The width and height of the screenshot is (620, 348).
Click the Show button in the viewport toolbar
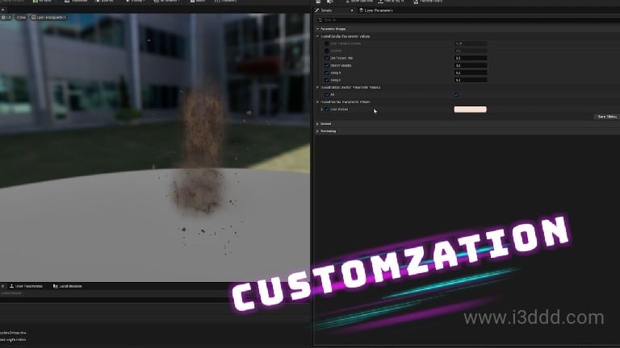click(21, 18)
